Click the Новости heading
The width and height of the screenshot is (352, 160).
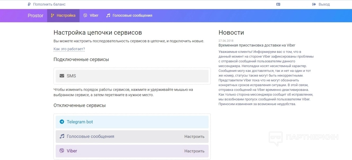tap(231, 32)
